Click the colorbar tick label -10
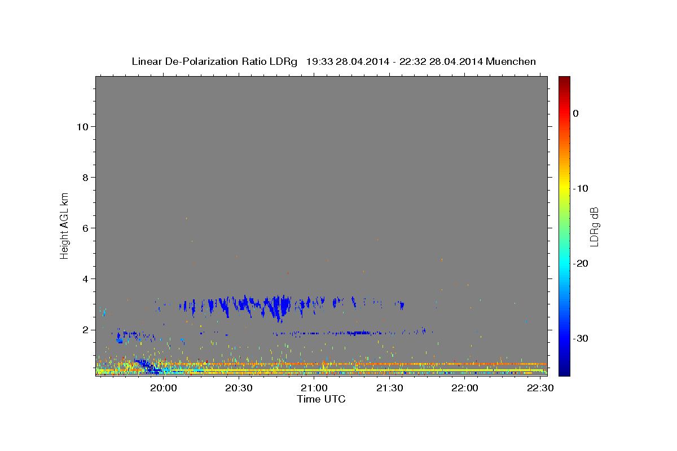The image size is (677, 451). [x=581, y=188]
